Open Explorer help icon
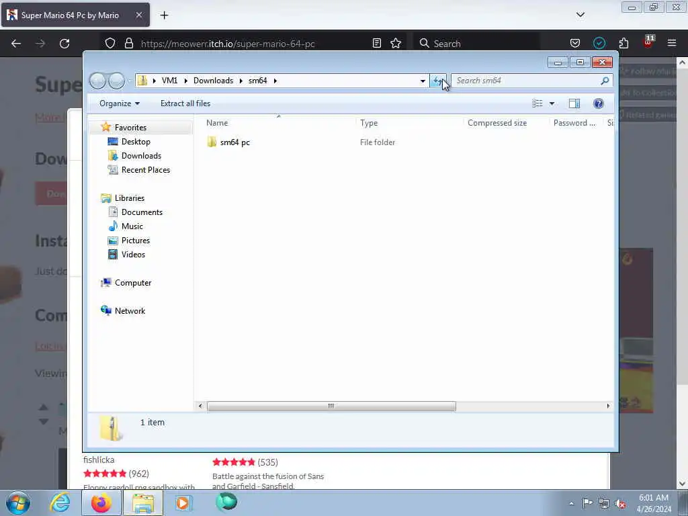Screen dimensions: 688x516 598,103
